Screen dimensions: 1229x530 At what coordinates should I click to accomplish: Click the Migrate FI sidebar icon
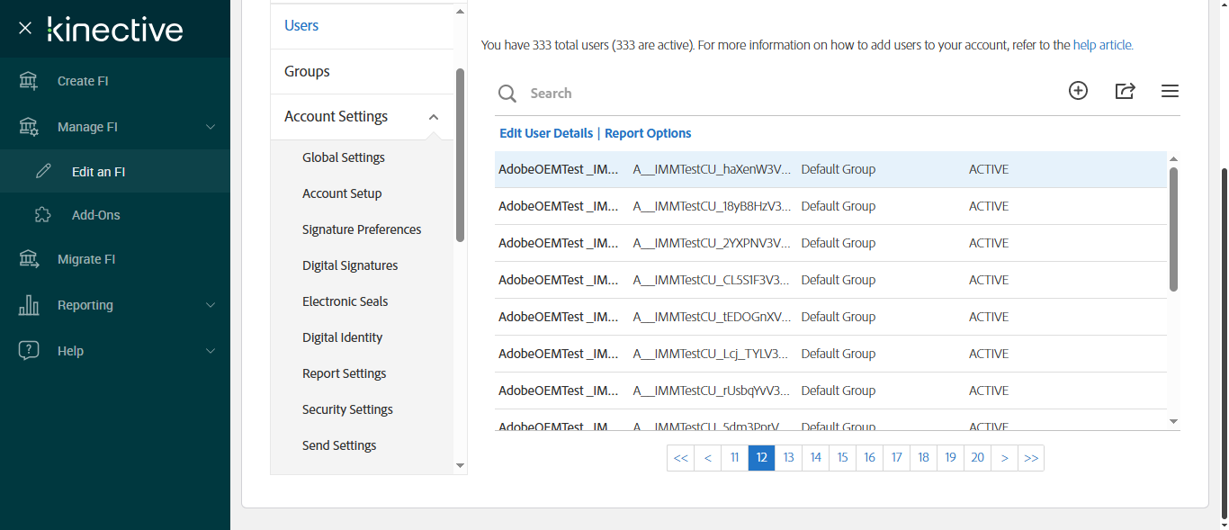29,259
